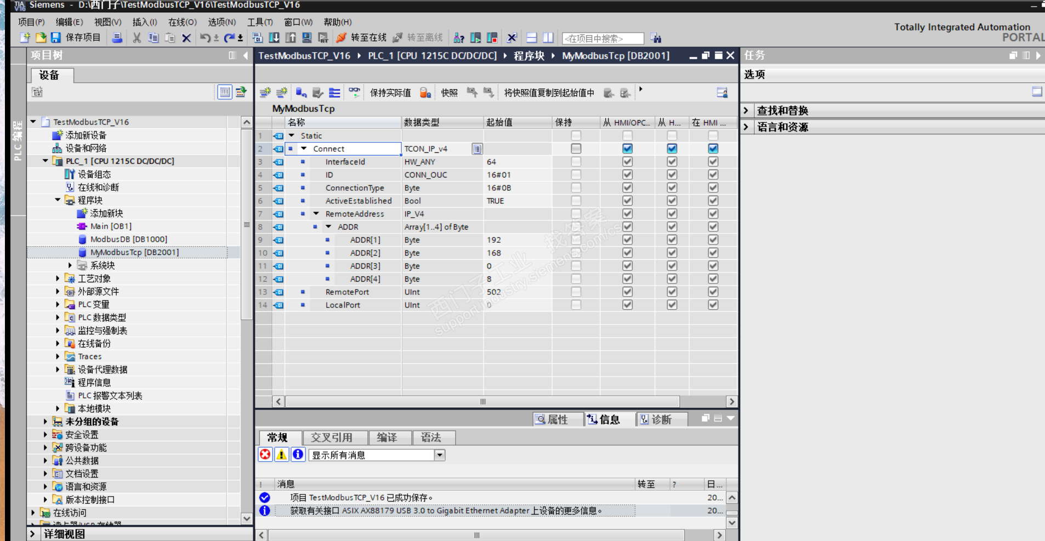Collapse the RemoteAddress structure

(316, 214)
